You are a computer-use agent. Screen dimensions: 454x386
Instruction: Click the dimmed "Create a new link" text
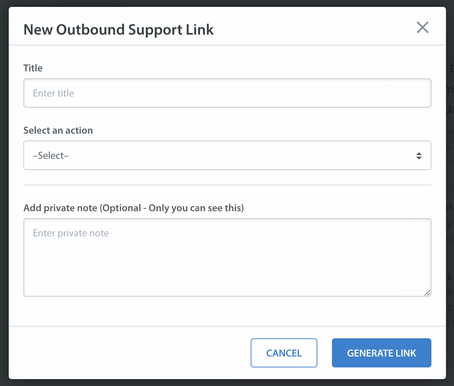coord(91,4)
